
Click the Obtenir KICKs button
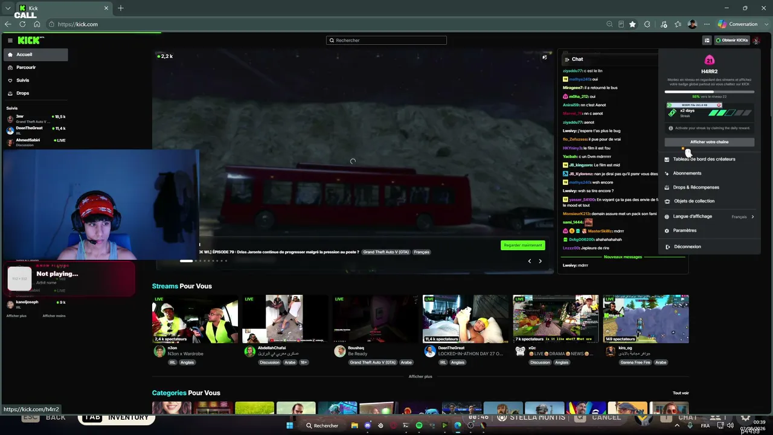(x=732, y=40)
